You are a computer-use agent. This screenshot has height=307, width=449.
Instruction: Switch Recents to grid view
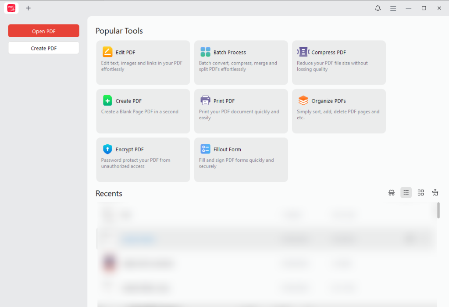click(x=420, y=193)
